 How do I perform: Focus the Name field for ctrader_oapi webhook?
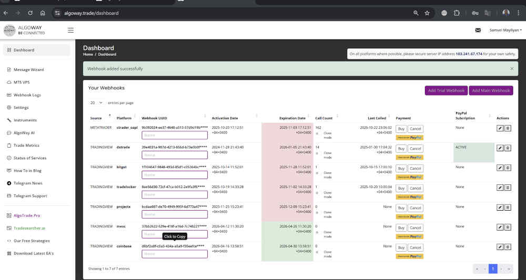[x=175, y=135]
